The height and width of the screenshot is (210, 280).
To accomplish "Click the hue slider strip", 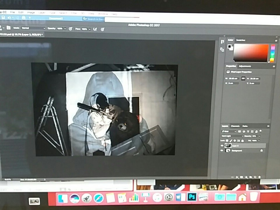I will point(272,53).
